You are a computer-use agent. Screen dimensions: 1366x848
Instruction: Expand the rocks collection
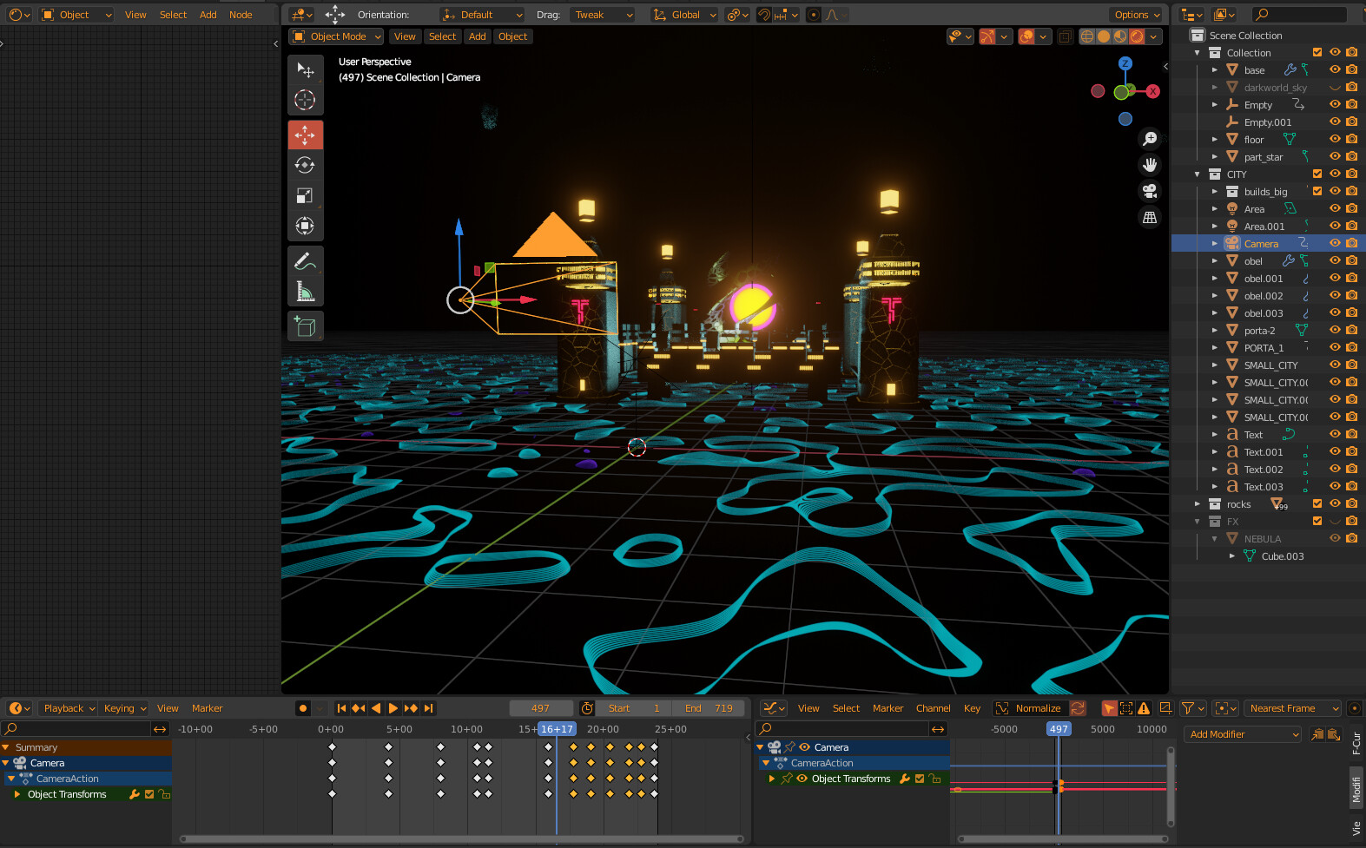pyautogui.click(x=1198, y=503)
